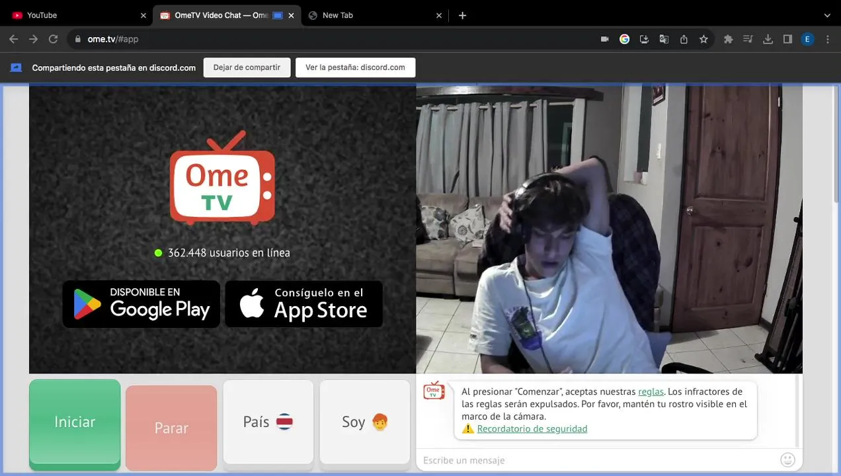
Task: Go back with the browser back arrow
Action: (x=13, y=39)
